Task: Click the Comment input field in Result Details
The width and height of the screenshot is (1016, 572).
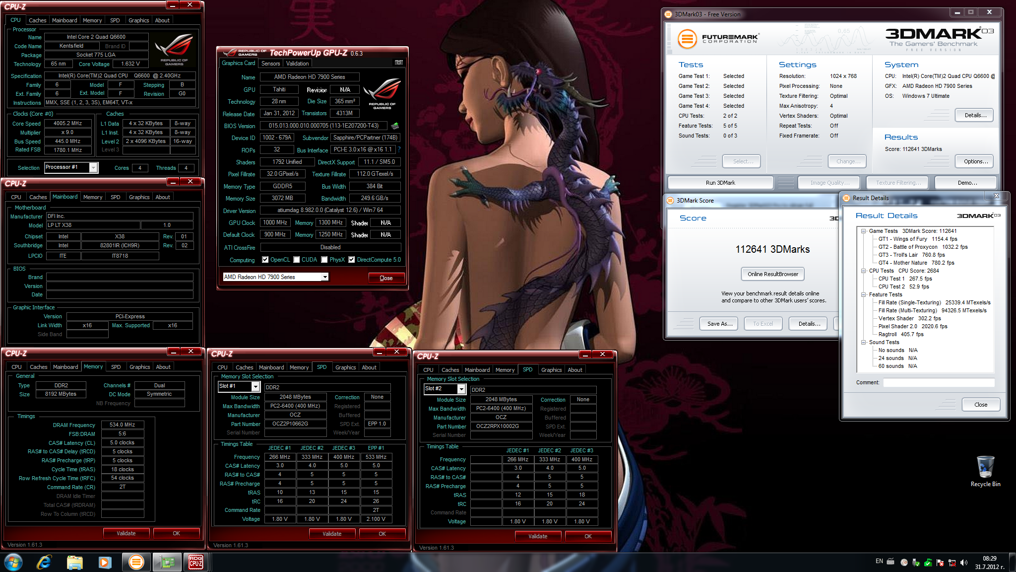Action: [939, 382]
